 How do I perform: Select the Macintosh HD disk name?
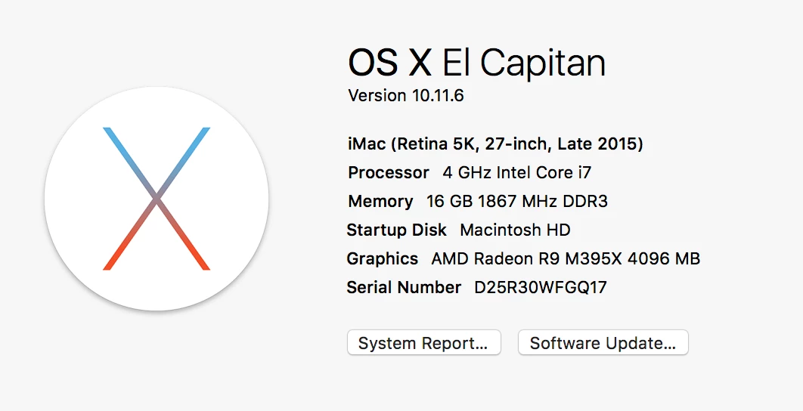coord(515,230)
